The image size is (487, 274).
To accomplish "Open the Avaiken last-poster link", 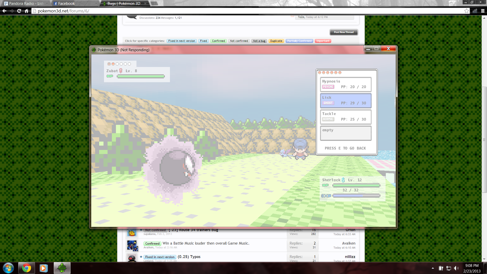I will [x=349, y=243].
